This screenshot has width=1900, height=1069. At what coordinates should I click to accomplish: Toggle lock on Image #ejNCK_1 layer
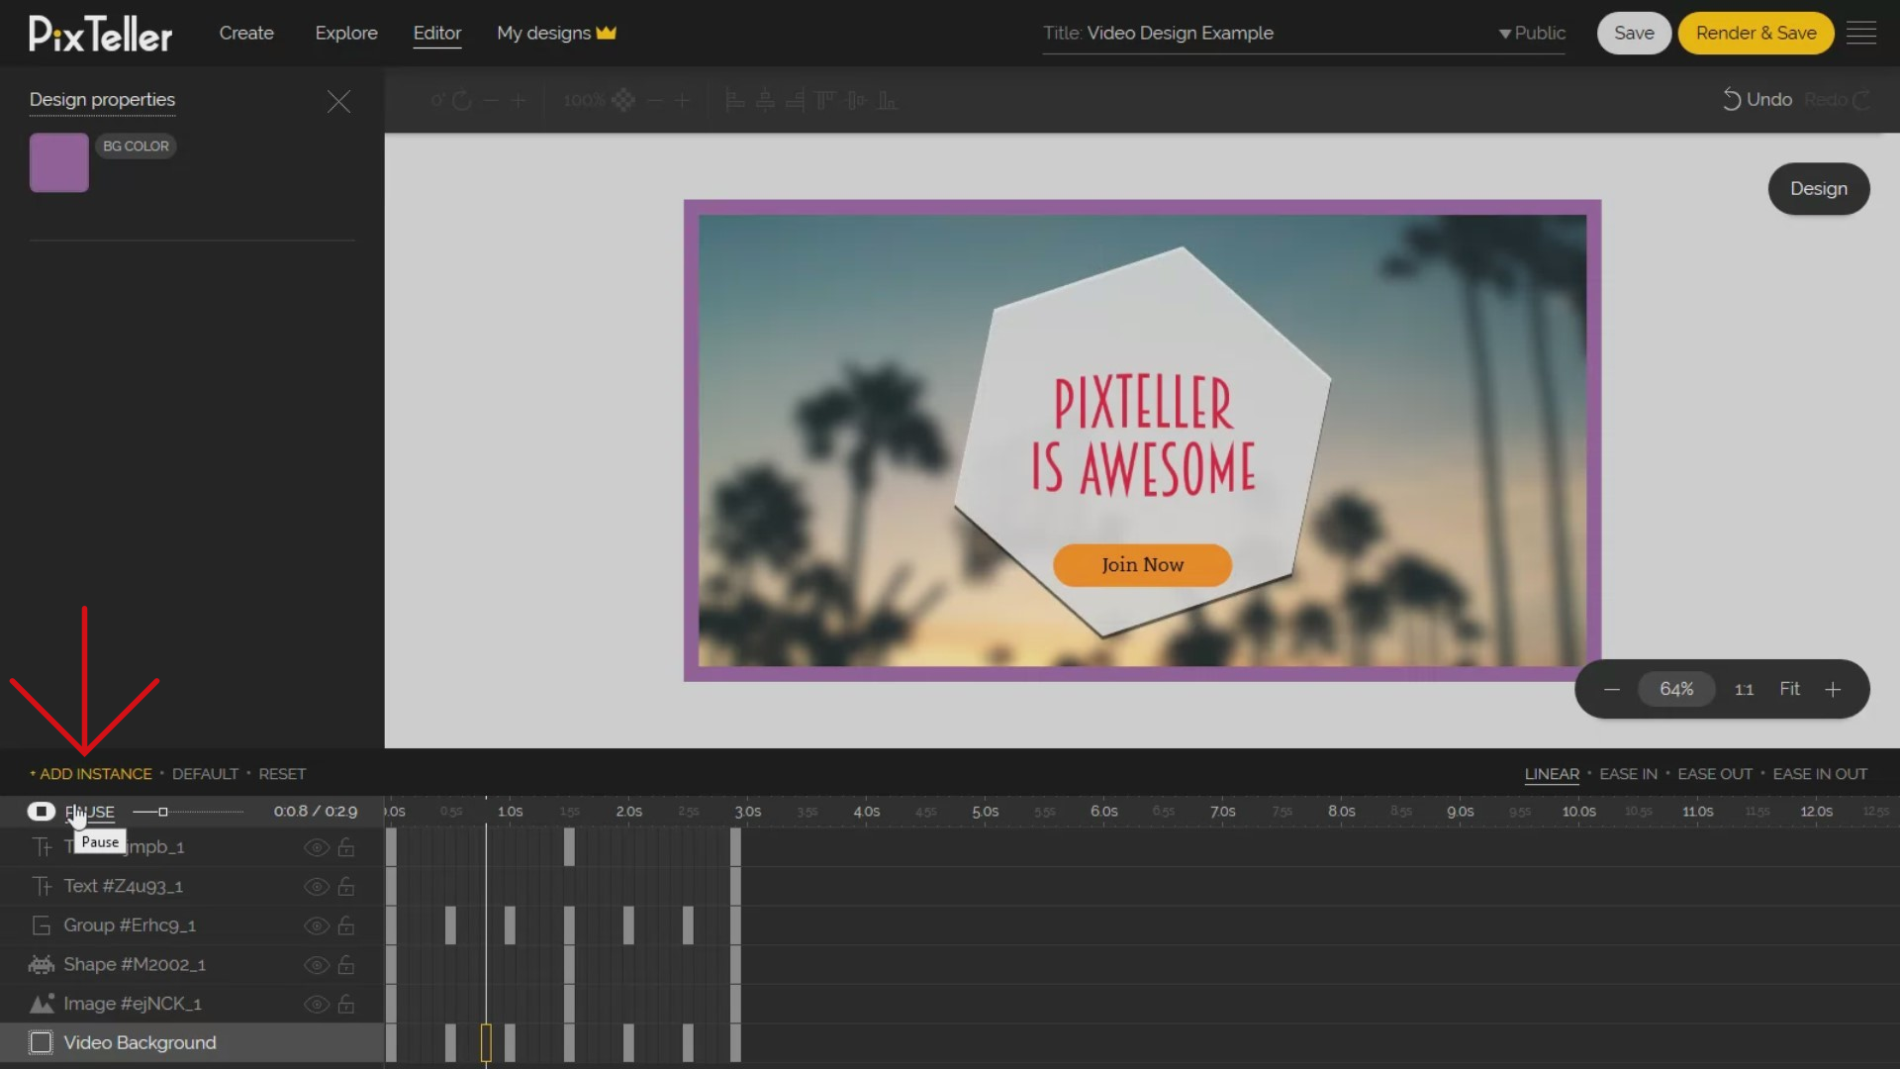click(x=346, y=1004)
